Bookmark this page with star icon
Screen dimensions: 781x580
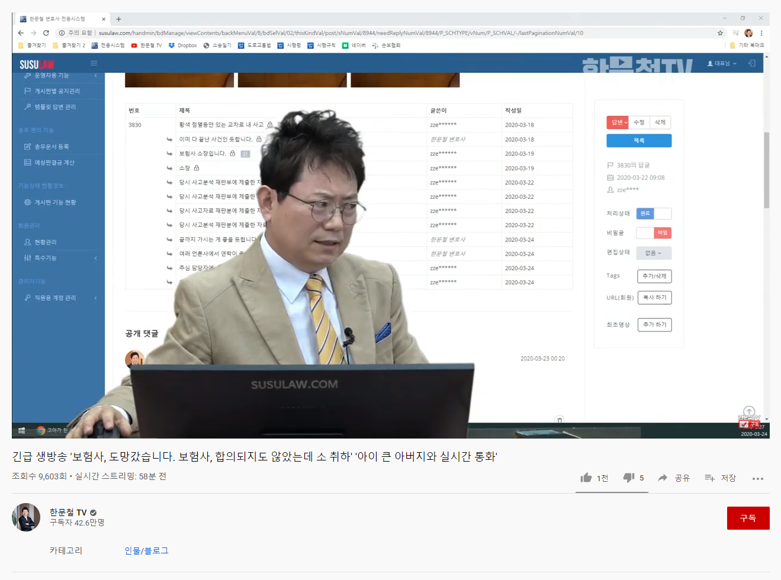[720, 33]
